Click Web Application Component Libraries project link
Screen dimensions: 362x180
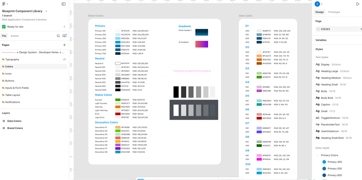click(x=24, y=20)
